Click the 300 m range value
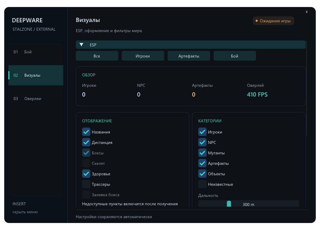This screenshot has height=230, width=320. (x=248, y=205)
